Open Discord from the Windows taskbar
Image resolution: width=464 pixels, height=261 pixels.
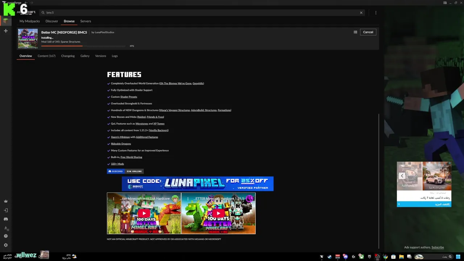pyautogui.click(x=345, y=257)
